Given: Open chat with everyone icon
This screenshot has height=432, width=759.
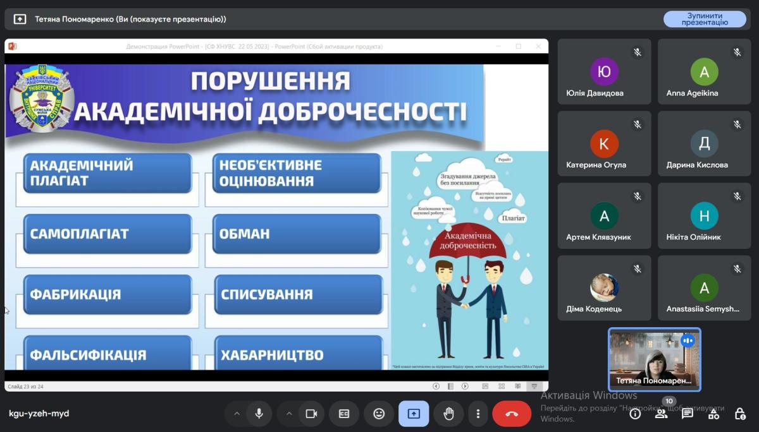Looking at the screenshot, I should pyautogui.click(x=688, y=414).
